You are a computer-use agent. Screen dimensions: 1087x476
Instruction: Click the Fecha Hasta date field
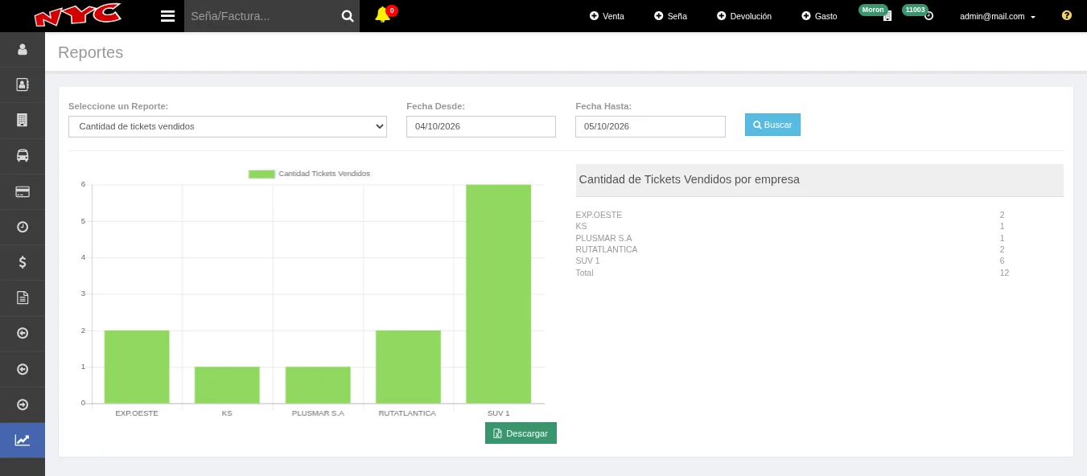(x=650, y=126)
